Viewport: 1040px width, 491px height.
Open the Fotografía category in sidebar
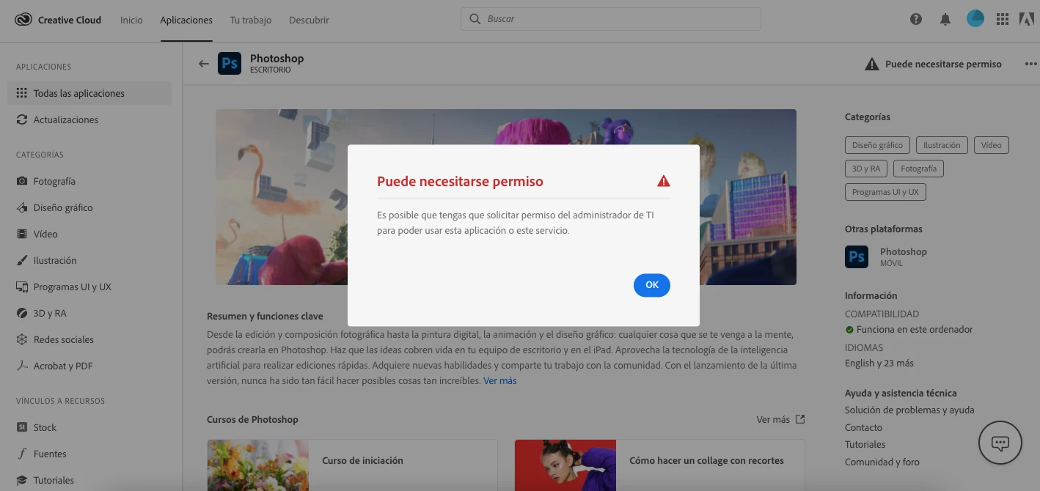click(x=89, y=181)
